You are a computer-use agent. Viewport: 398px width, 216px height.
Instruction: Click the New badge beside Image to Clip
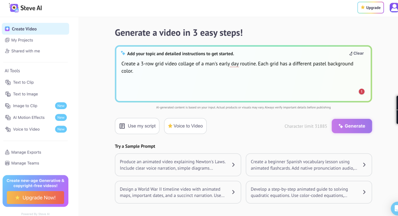(x=61, y=106)
